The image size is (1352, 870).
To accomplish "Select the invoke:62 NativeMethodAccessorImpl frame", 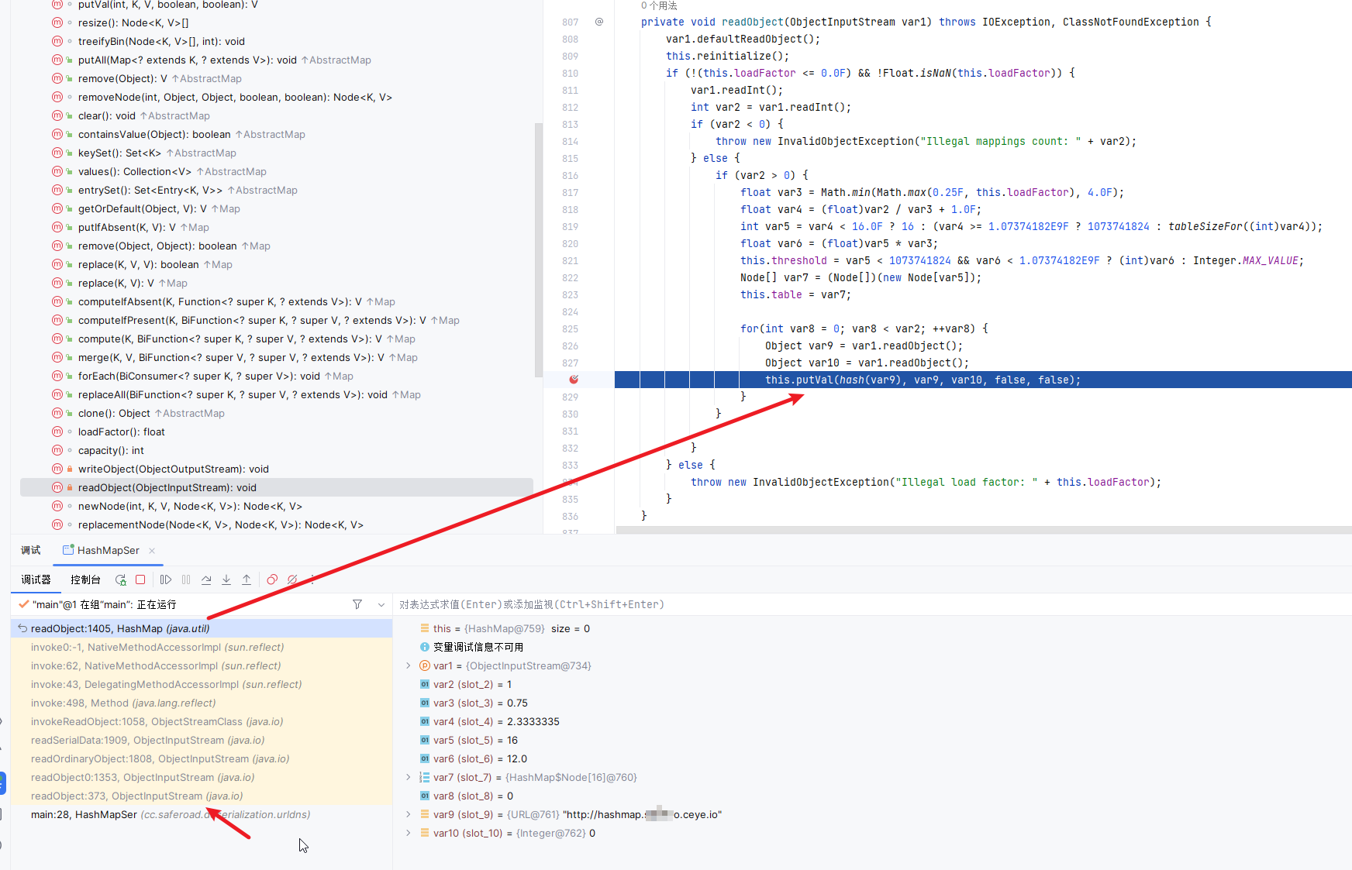I will pyautogui.click(x=202, y=665).
